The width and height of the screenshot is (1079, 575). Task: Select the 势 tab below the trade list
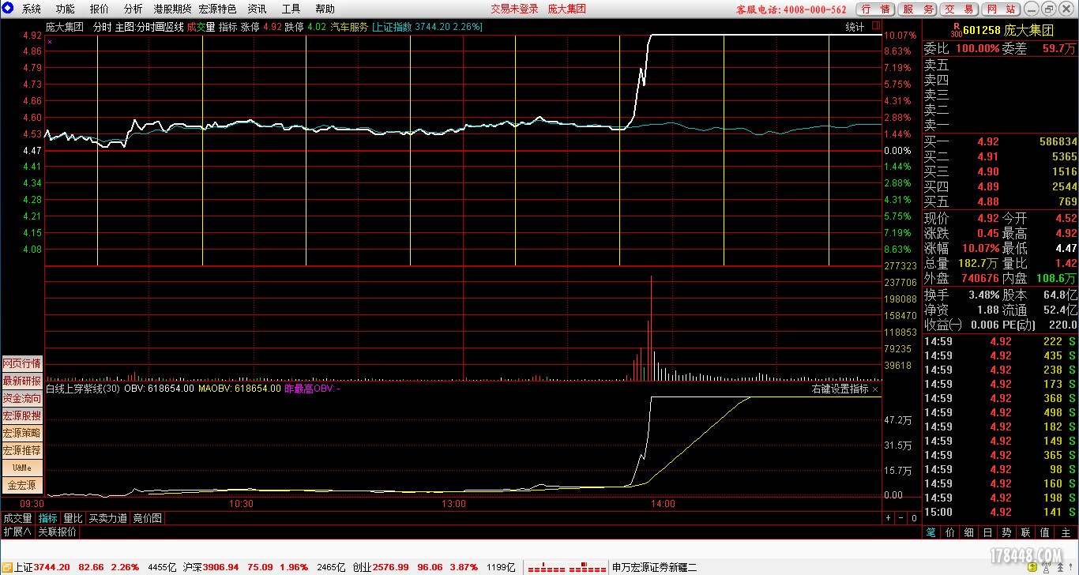[1006, 532]
